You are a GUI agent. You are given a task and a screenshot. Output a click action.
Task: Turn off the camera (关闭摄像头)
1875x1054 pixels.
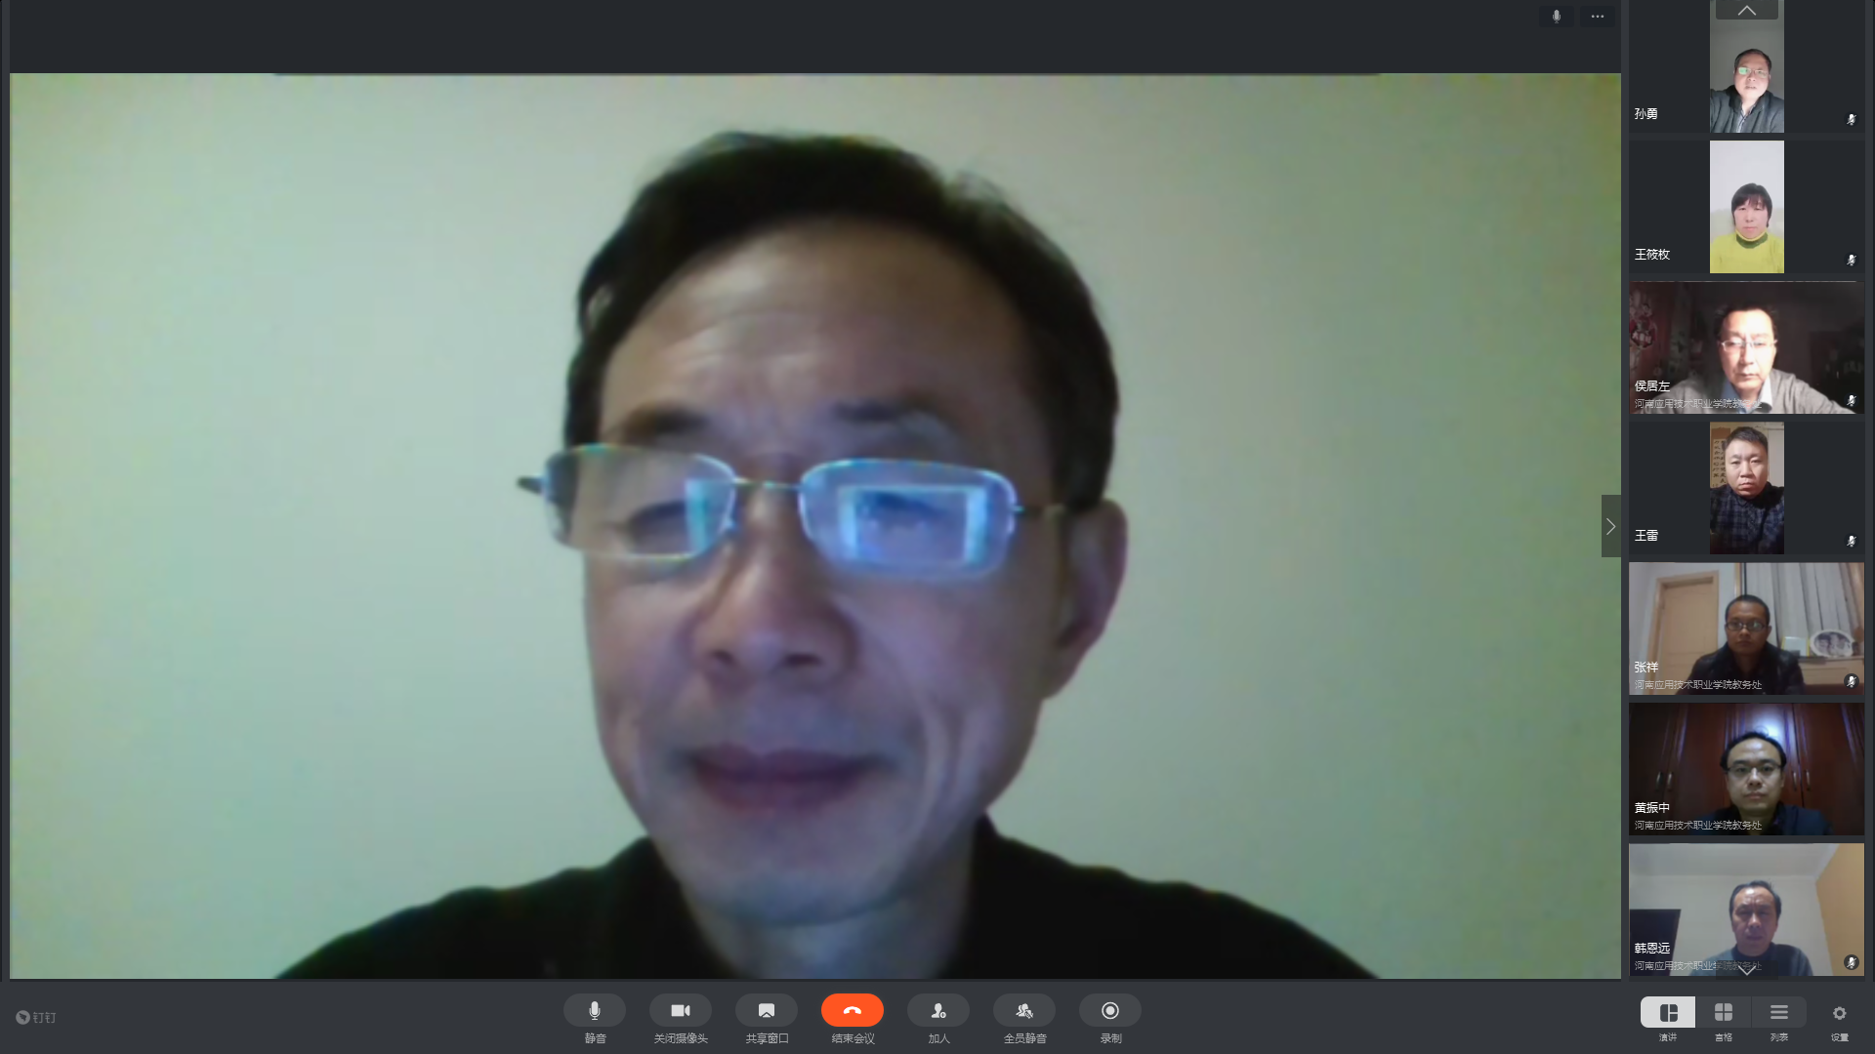681,1010
